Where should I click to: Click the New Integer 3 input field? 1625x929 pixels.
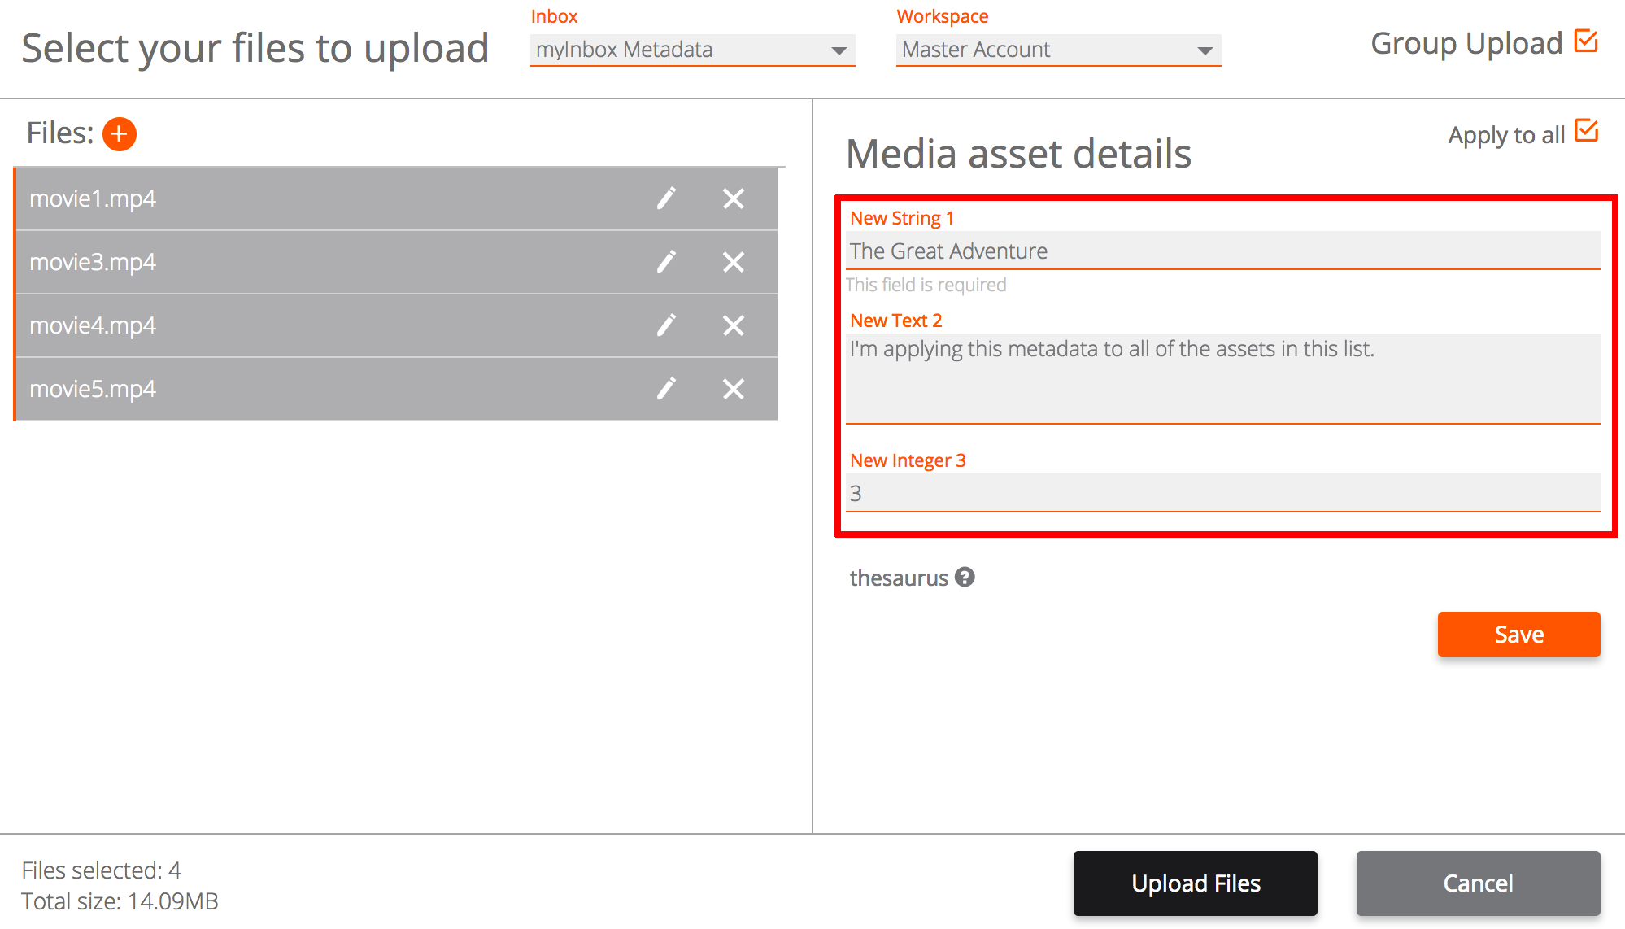pyautogui.click(x=1222, y=494)
